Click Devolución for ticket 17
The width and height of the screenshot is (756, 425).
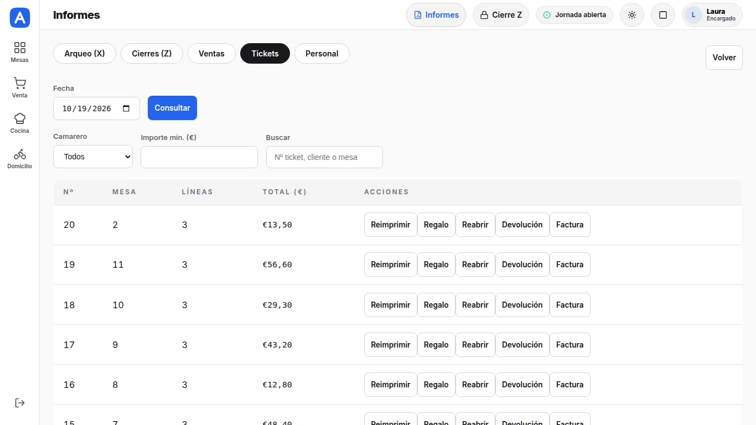coord(522,345)
